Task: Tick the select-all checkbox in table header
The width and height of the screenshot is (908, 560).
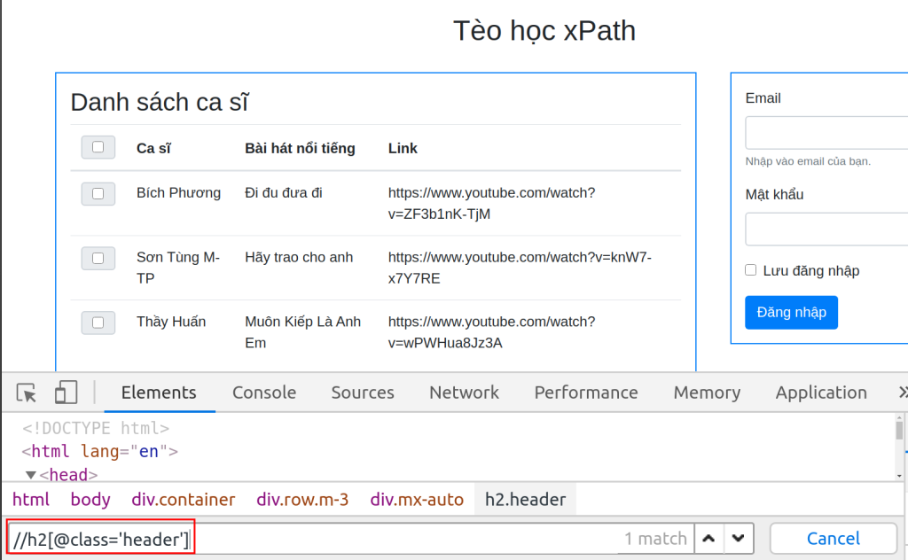Action: [98, 147]
